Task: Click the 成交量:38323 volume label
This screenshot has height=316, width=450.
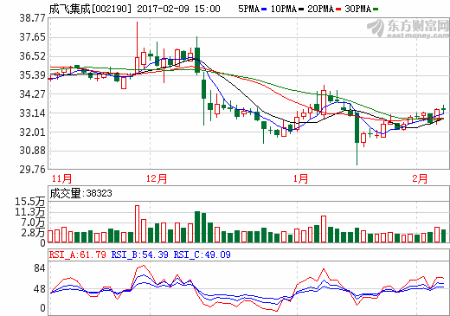Action: (x=80, y=193)
